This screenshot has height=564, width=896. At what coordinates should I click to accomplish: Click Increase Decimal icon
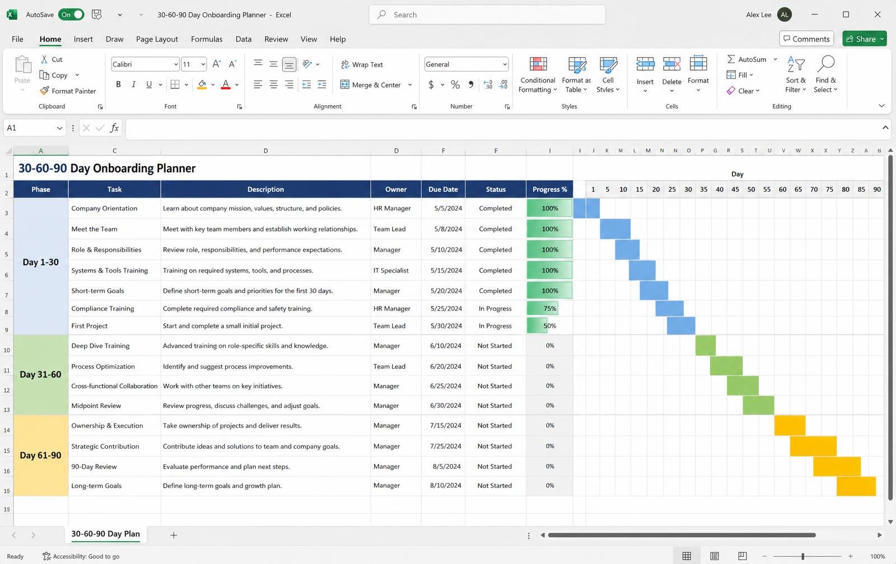coord(488,84)
